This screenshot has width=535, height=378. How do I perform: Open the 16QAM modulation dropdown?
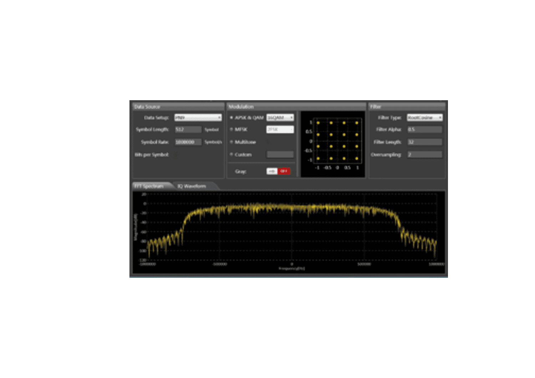pos(280,117)
